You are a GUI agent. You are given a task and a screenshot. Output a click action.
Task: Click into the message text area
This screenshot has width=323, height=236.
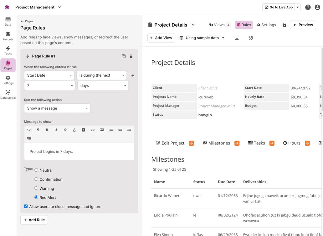[79, 152]
